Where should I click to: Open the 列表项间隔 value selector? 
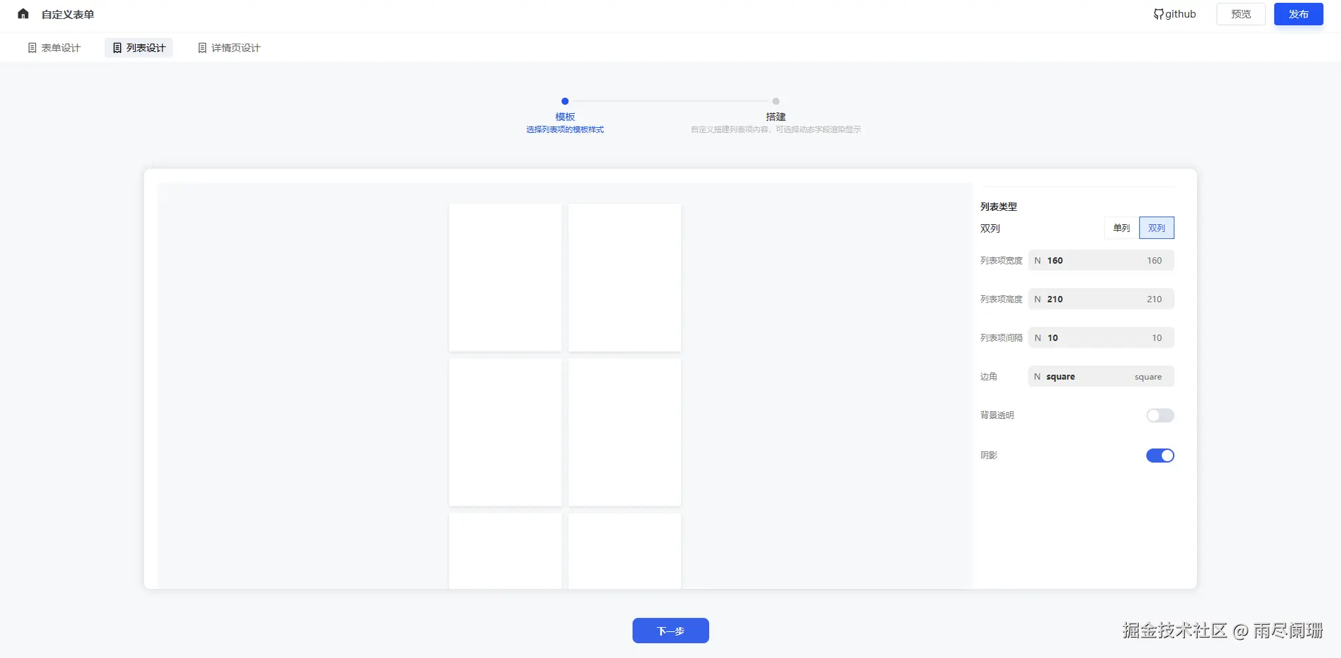[1101, 337]
